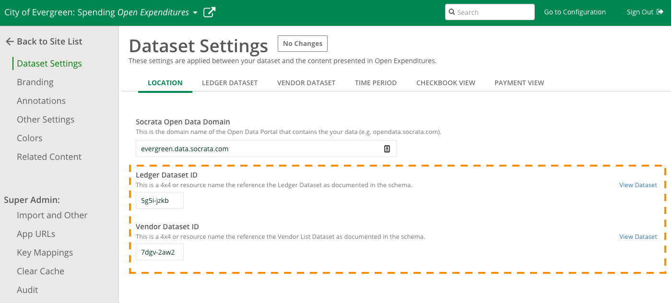Screen dimensions: 671x303
Task: Click the Socrata Open Data Domain label
Action: [183, 122]
